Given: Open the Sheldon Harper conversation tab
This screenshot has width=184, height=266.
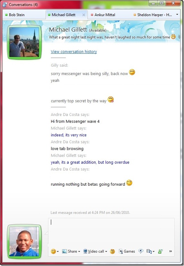Looking at the screenshot, I should coord(153,15).
